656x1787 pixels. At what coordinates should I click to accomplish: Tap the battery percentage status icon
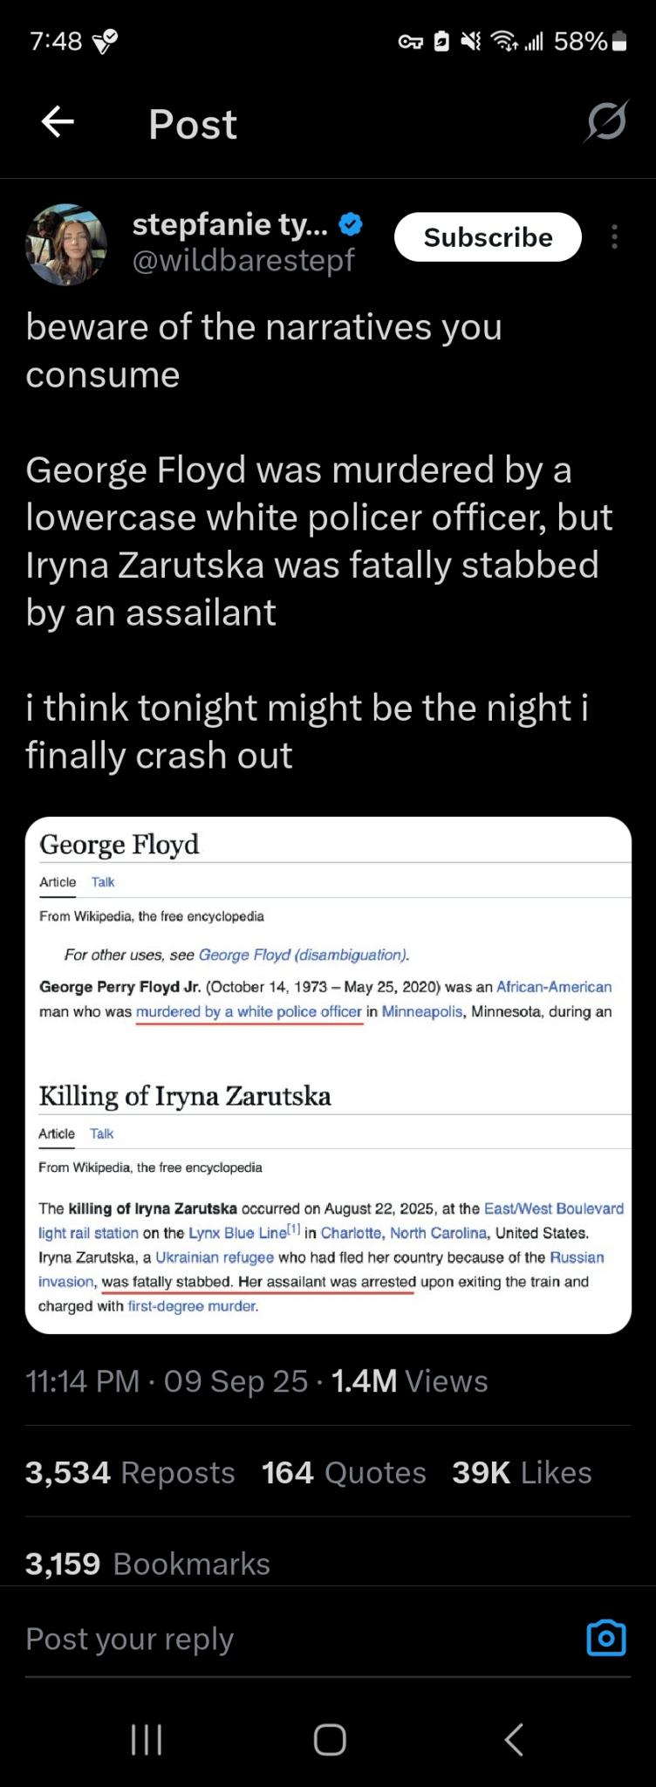coord(591,41)
